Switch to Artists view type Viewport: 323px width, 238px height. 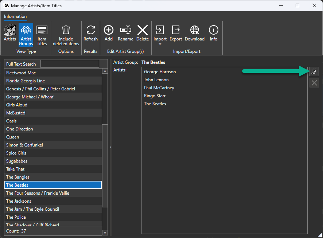10,33
